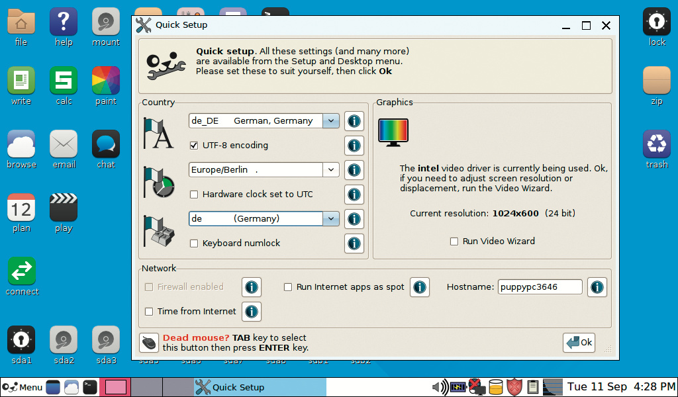The width and height of the screenshot is (678, 397).
Task: Click the taskbar browser cloud launcher
Action: [x=72, y=388]
